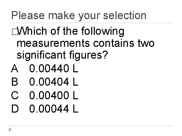The width and height of the screenshot is (182, 136).
Task: Click the value 0.00440 L
Action: (54, 68)
